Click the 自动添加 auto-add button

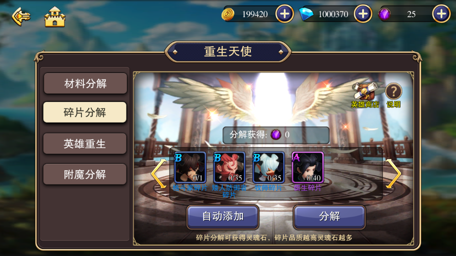pos(223,216)
